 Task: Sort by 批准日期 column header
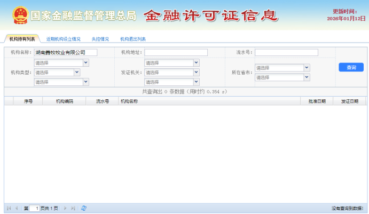(317, 101)
